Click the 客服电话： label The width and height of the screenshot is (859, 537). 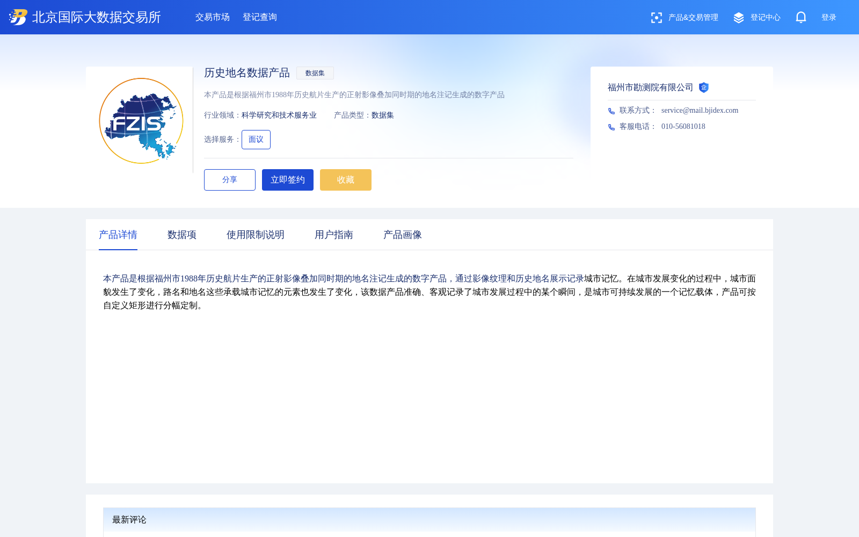(638, 127)
